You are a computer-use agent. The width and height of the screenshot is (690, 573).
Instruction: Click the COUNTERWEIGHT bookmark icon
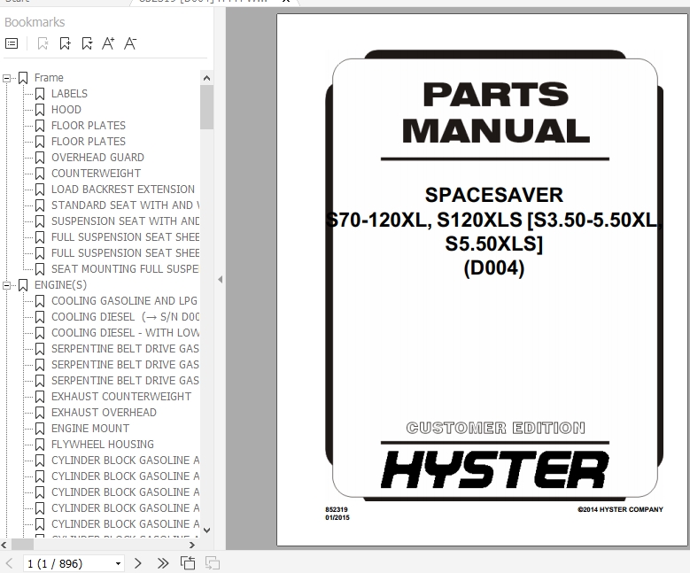tap(40, 174)
